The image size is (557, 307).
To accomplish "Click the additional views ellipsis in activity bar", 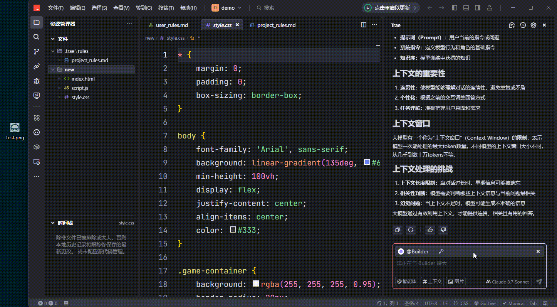I will (x=37, y=176).
